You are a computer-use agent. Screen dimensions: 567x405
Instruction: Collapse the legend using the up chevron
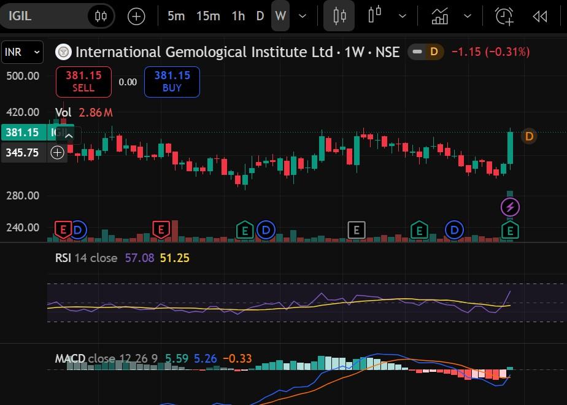[69, 136]
